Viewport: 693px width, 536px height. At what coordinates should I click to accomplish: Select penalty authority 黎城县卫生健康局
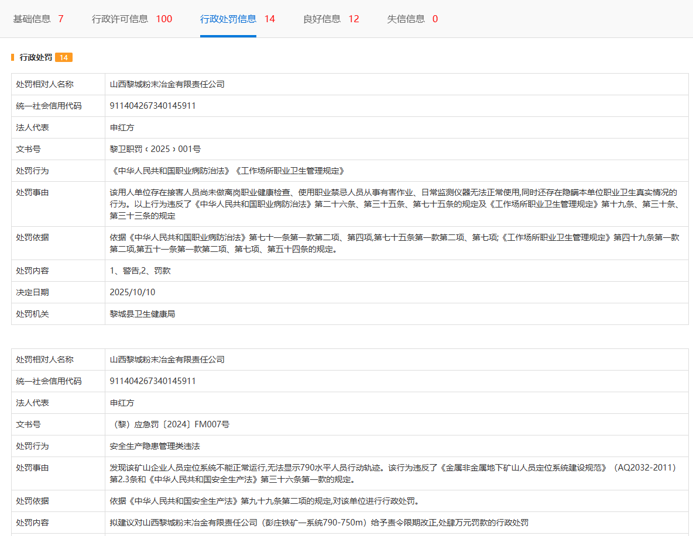(142, 314)
